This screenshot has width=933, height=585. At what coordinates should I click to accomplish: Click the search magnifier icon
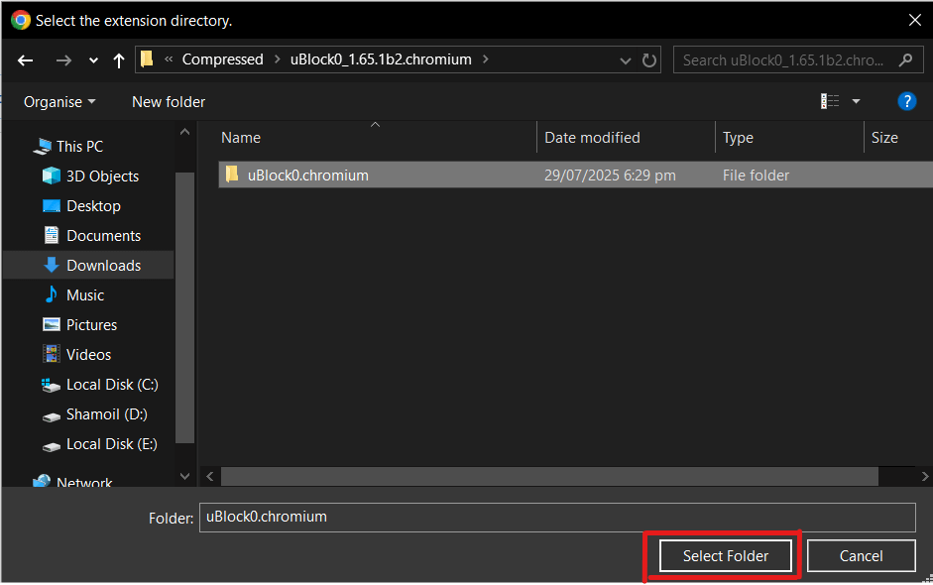coord(905,60)
